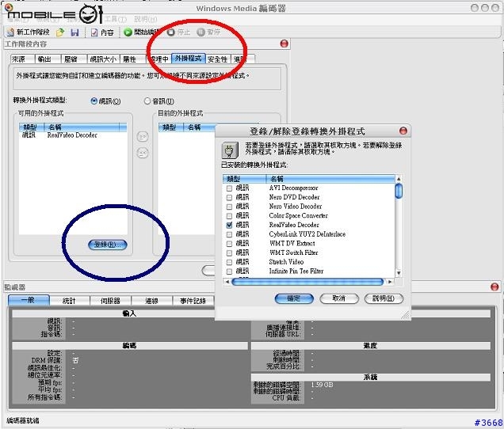Switch to the Statistics (統計) monitor tab
Screen dimensions: 504x429
(x=69, y=301)
